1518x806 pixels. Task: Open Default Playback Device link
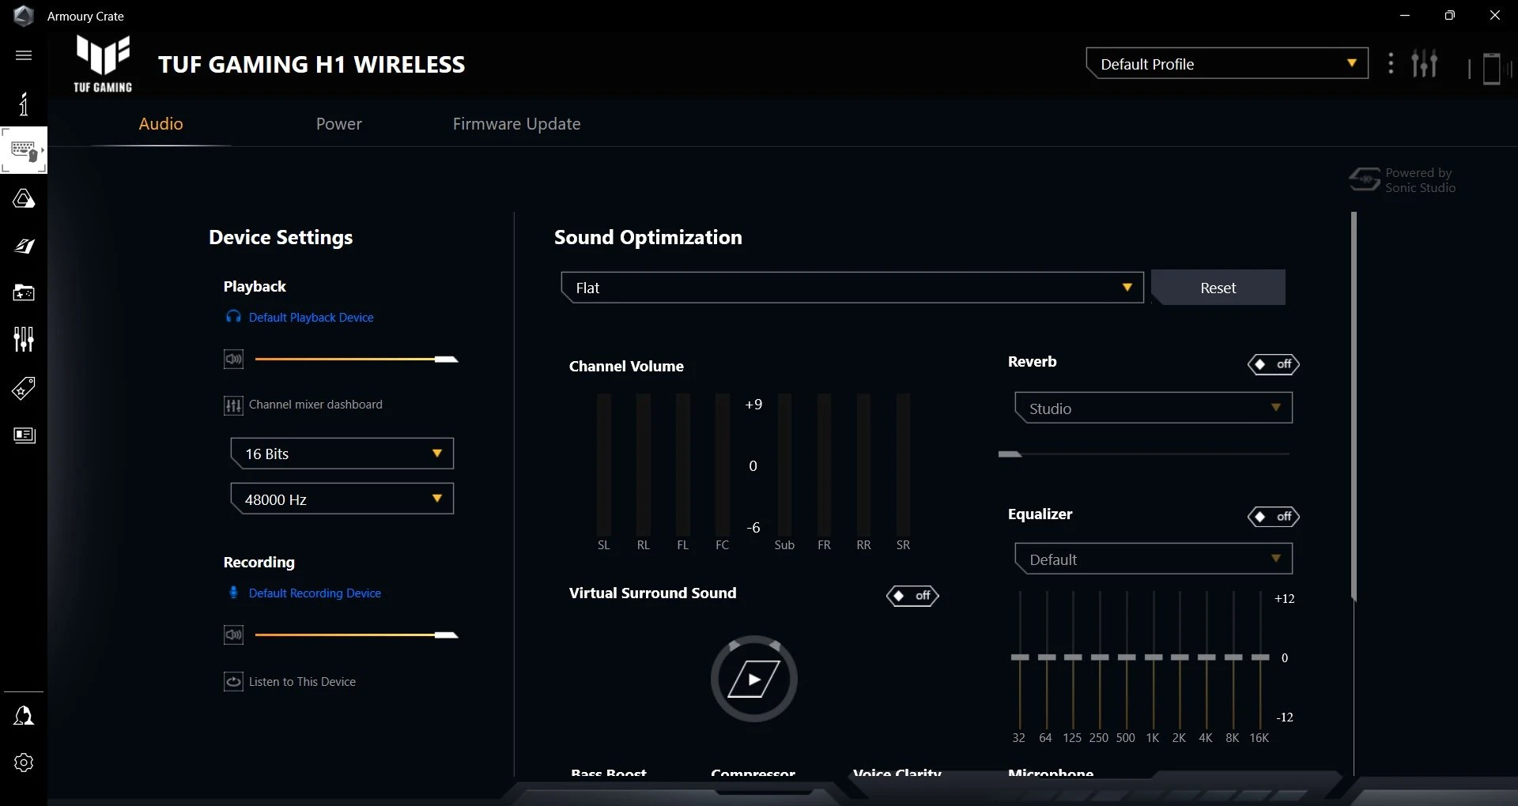pos(311,318)
